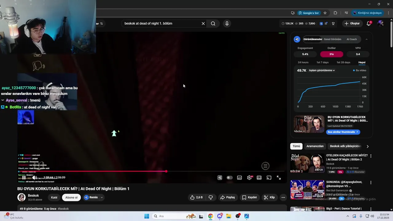Screen dimensions: 393x221
Task: Mute the video volume icon
Action: click(34, 177)
